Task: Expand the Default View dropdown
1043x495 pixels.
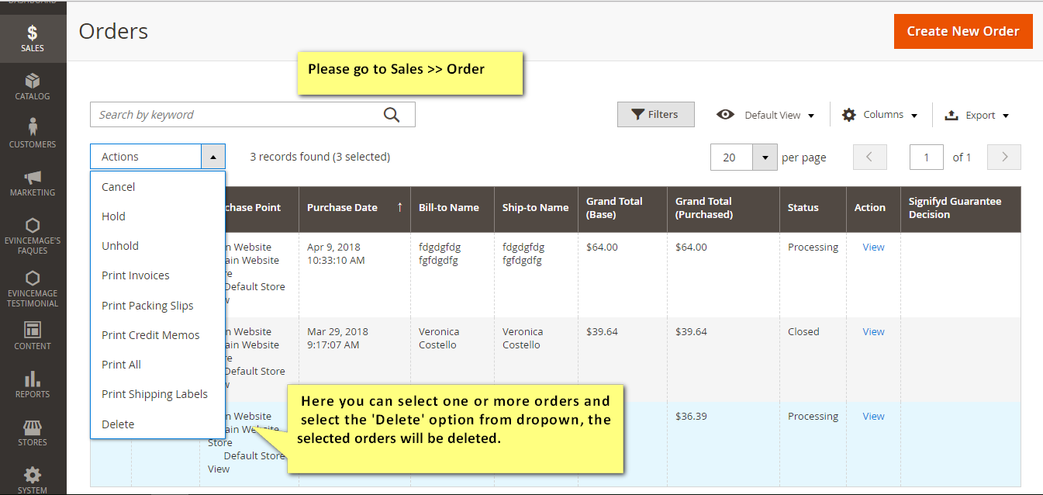Action: click(x=811, y=116)
